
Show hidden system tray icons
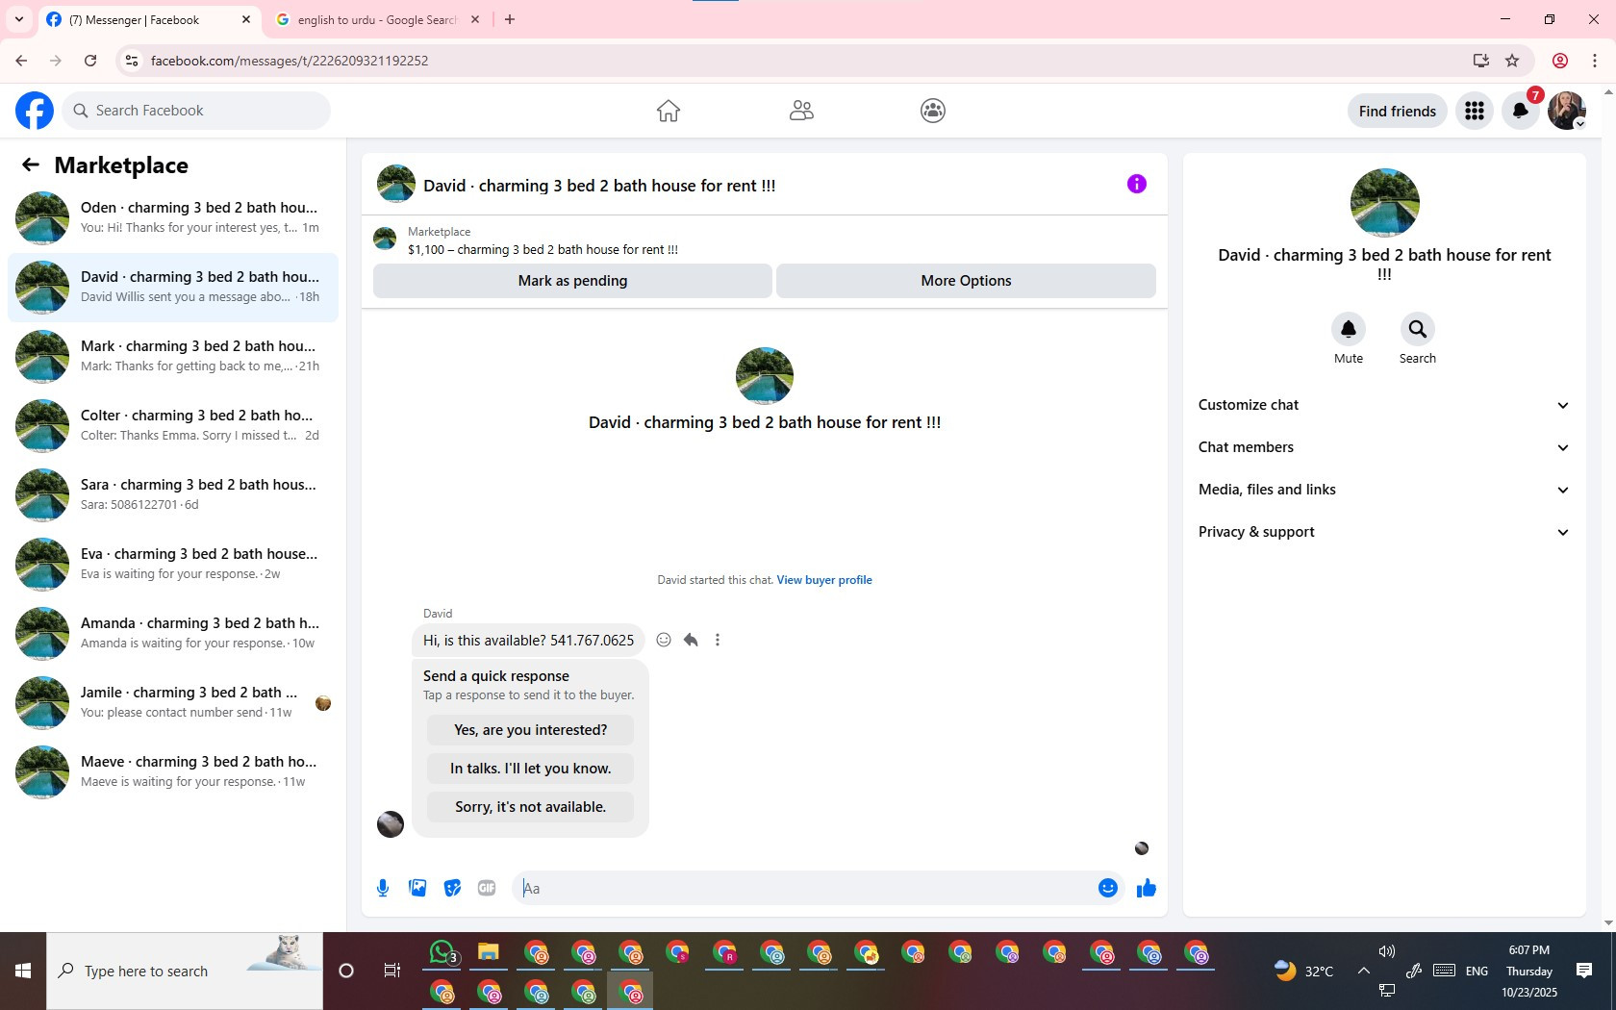(1363, 971)
